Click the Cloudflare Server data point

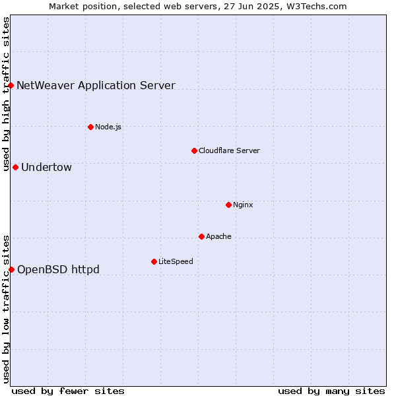pos(194,150)
